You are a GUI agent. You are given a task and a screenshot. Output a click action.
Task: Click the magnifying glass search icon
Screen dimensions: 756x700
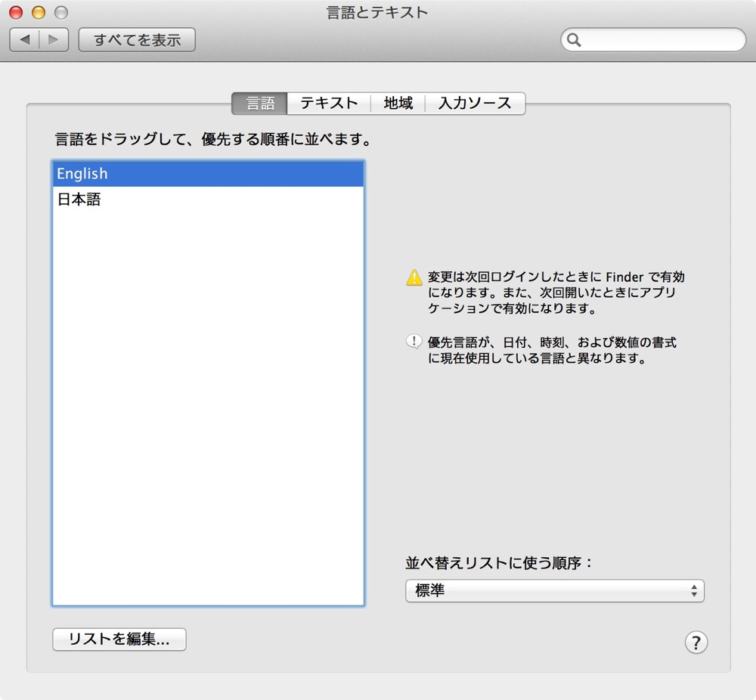point(574,40)
